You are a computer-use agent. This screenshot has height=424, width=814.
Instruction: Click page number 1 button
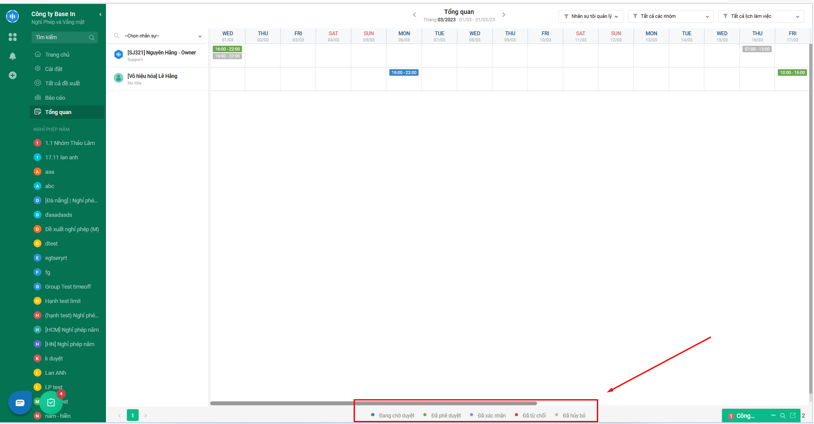(x=133, y=415)
